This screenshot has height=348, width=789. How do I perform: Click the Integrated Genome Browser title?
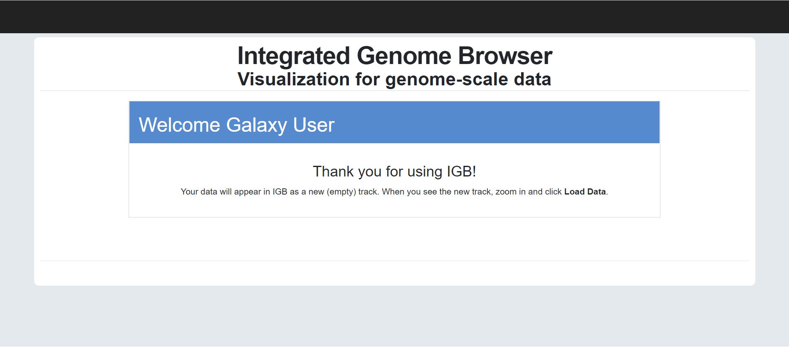[x=394, y=56]
